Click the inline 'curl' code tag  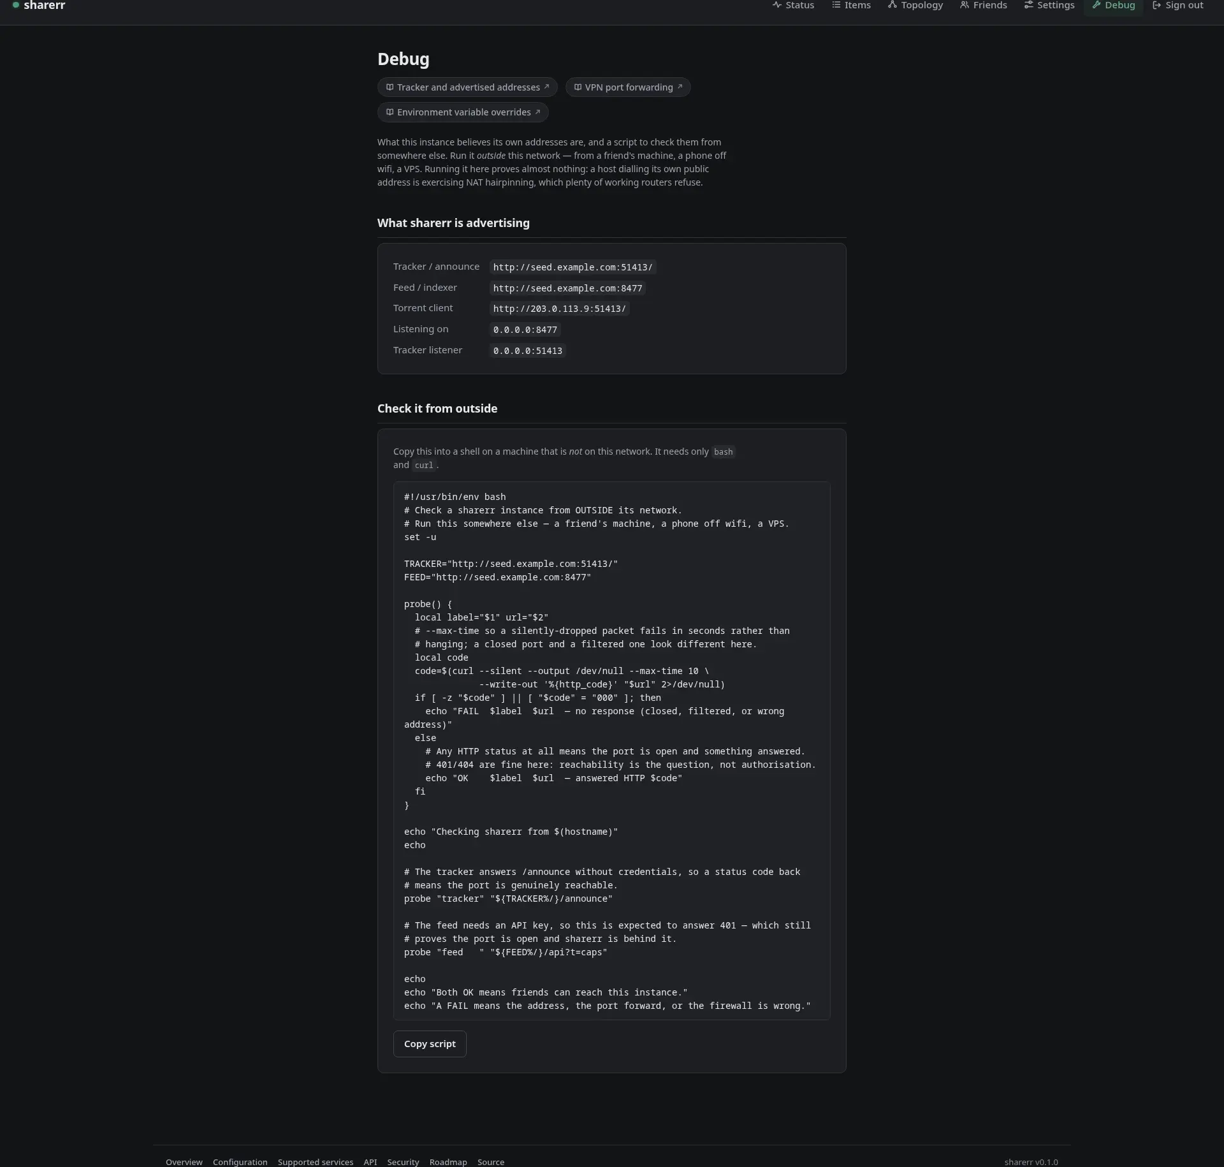click(424, 465)
